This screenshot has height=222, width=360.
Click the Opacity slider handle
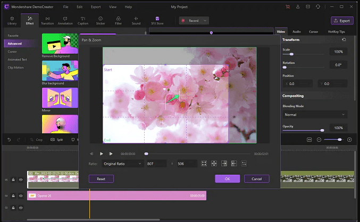click(322, 130)
